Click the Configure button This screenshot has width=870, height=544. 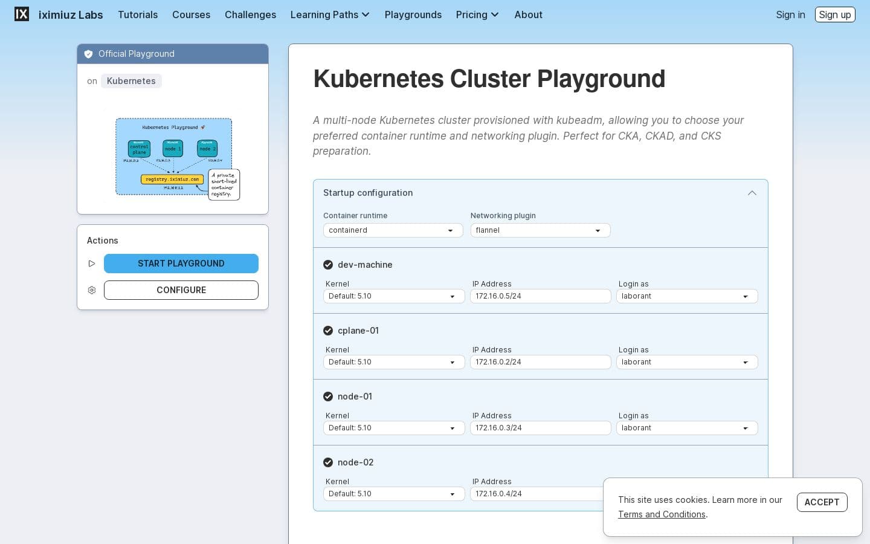pos(181,290)
